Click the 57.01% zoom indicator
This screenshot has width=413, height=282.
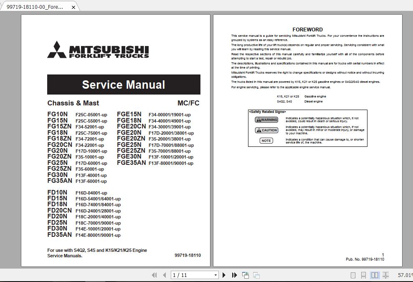point(403,275)
